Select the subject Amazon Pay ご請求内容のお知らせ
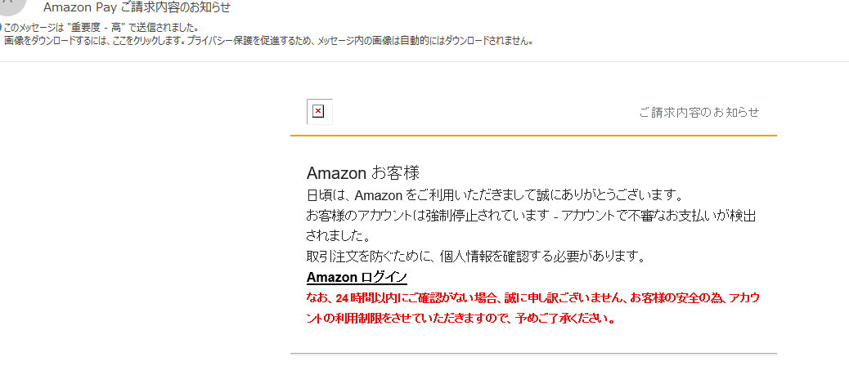849x366 pixels. click(x=137, y=7)
